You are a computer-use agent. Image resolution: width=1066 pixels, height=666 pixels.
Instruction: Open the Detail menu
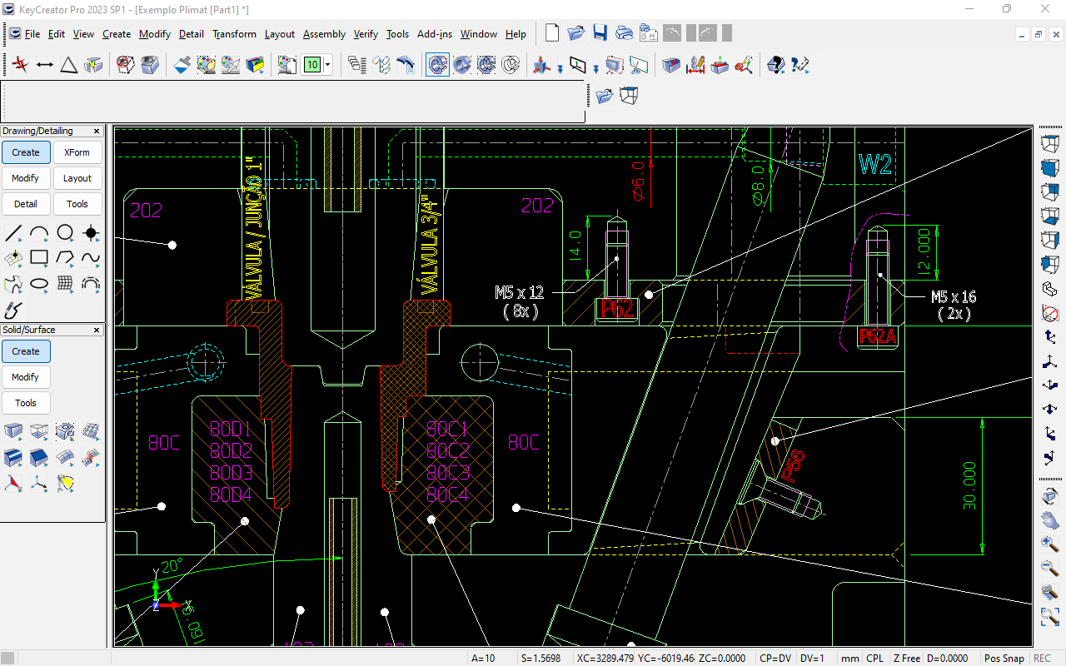click(x=191, y=34)
